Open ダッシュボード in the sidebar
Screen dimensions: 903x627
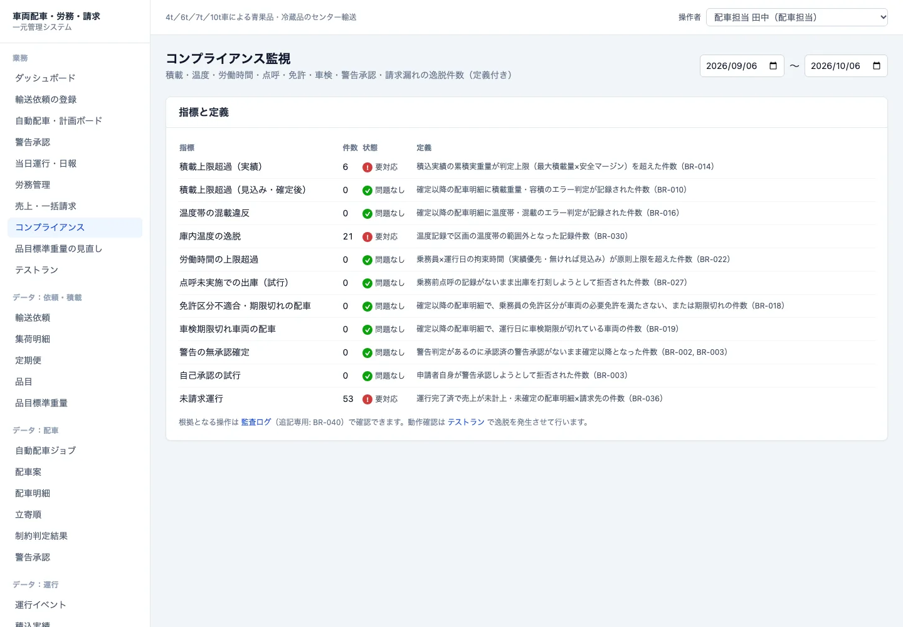point(75,78)
